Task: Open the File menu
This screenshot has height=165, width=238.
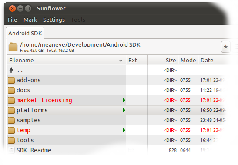Action: (x=13, y=20)
